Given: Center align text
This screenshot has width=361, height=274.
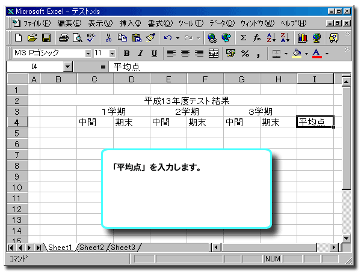Looking at the screenshot, I should pyautogui.click(x=185, y=53).
